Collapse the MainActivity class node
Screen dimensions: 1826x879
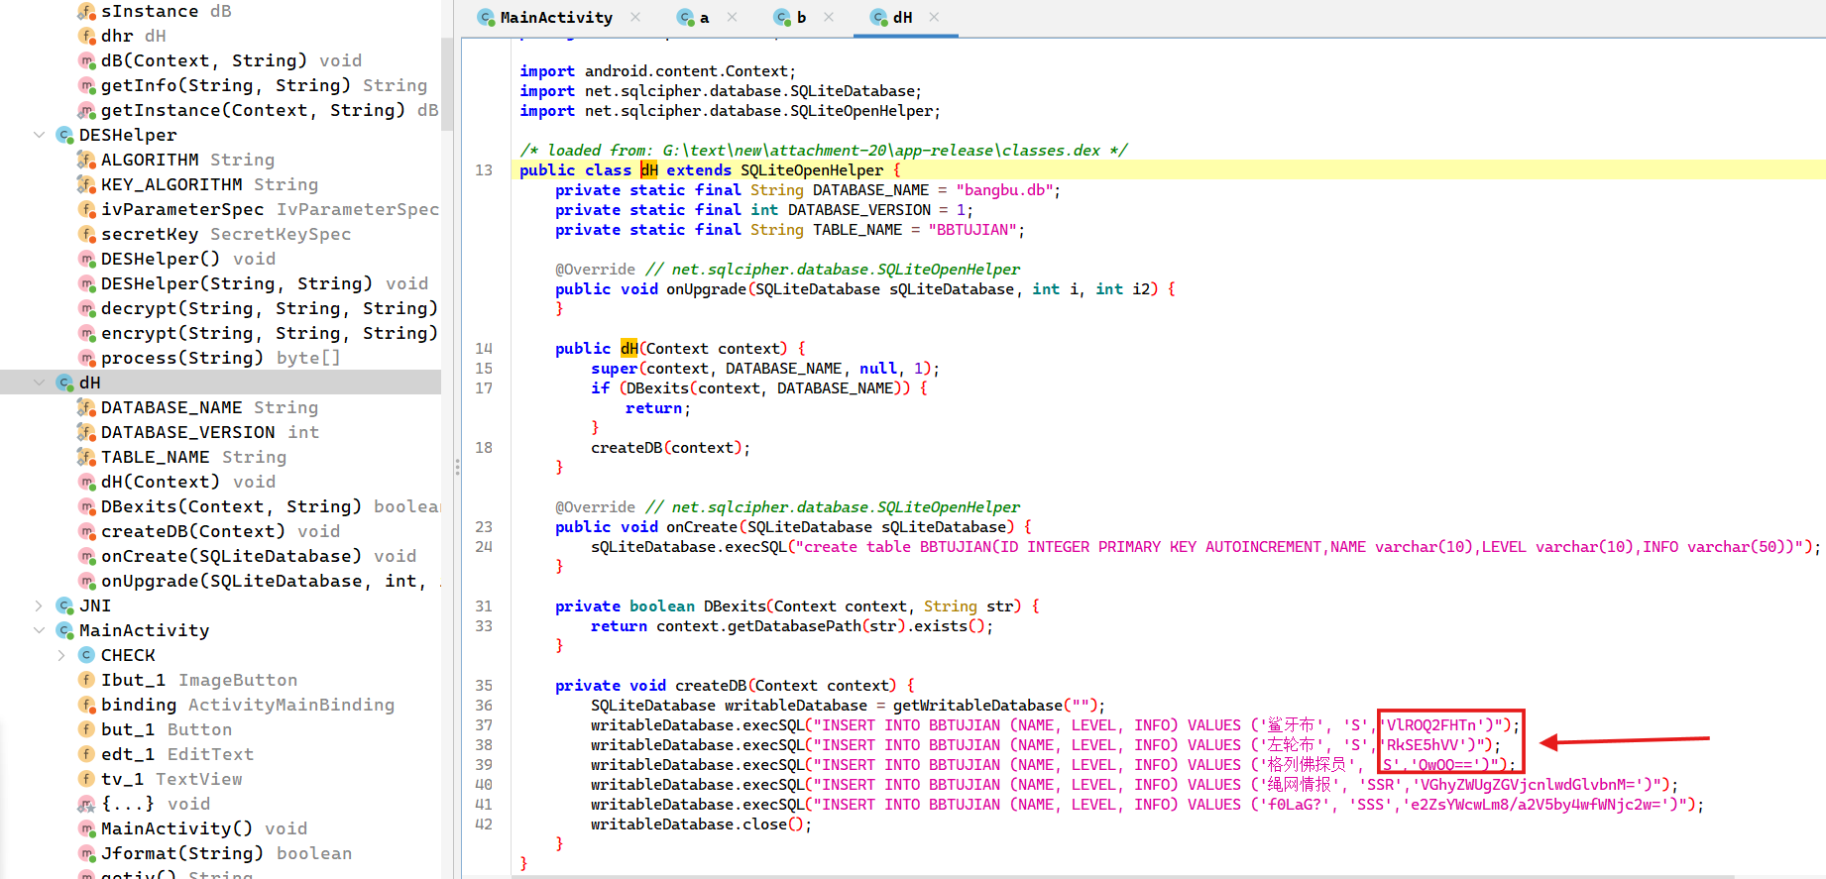(39, 630)
